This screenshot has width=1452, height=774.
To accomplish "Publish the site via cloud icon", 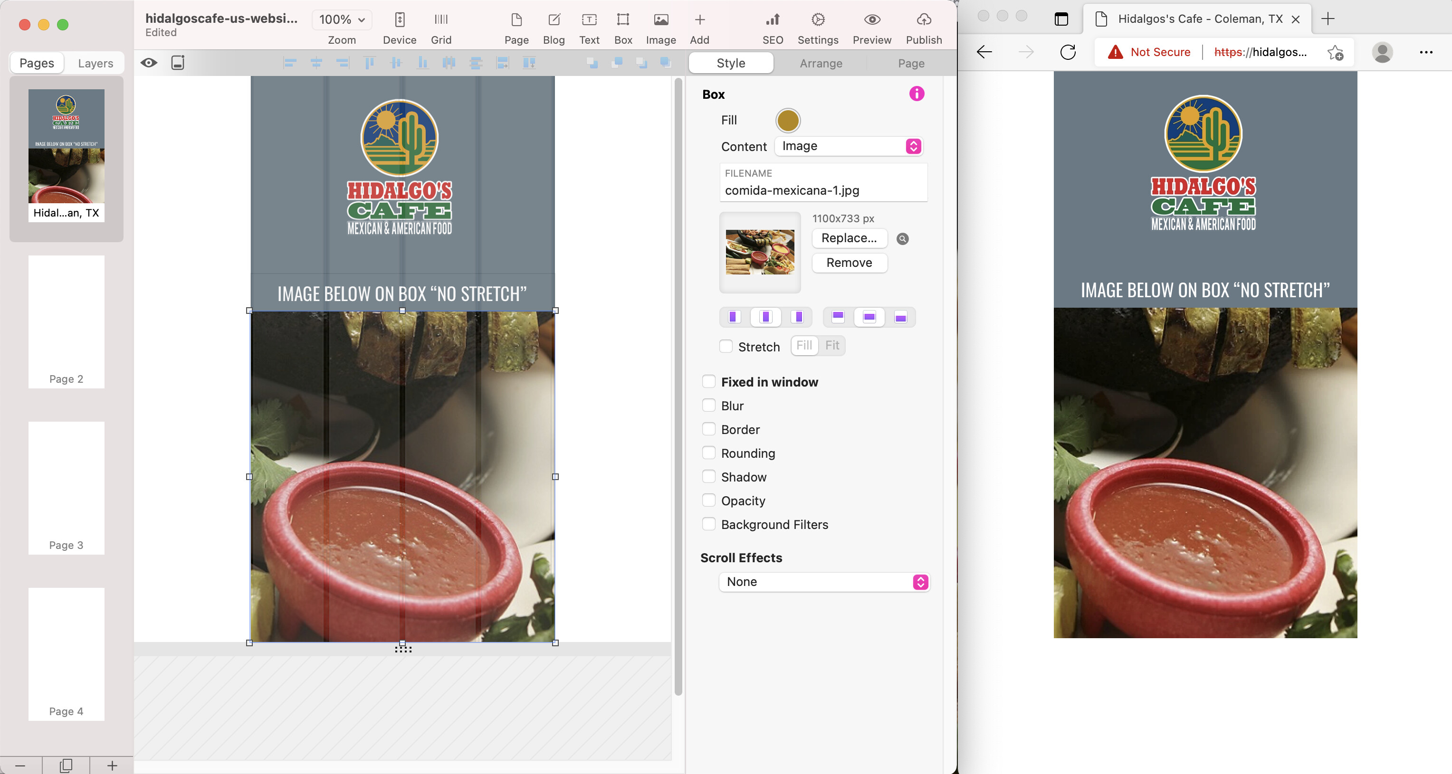I will pyautogui.click(x=923, y=28).
